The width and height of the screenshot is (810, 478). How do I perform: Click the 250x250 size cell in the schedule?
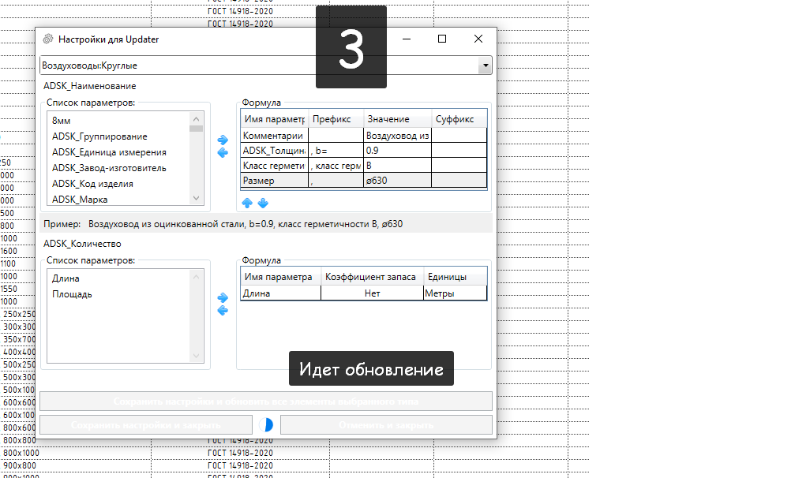click(x=18, y=314)
